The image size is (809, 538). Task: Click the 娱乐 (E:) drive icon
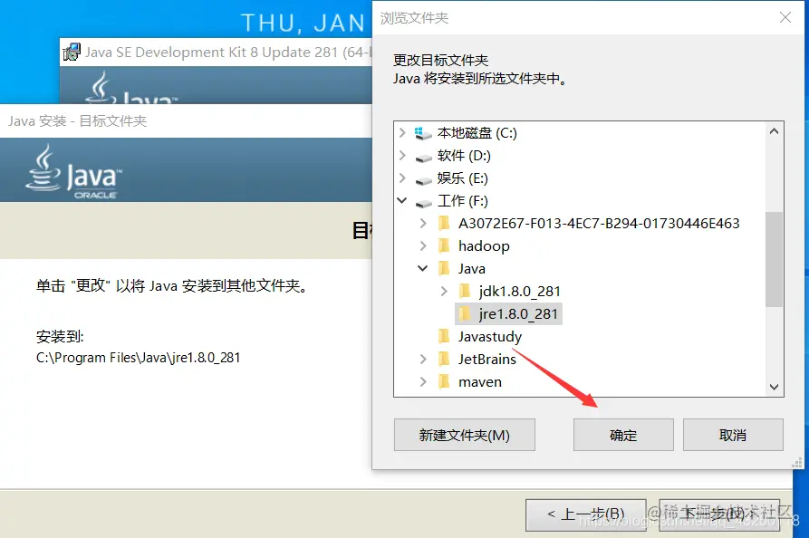pos(423,179)
